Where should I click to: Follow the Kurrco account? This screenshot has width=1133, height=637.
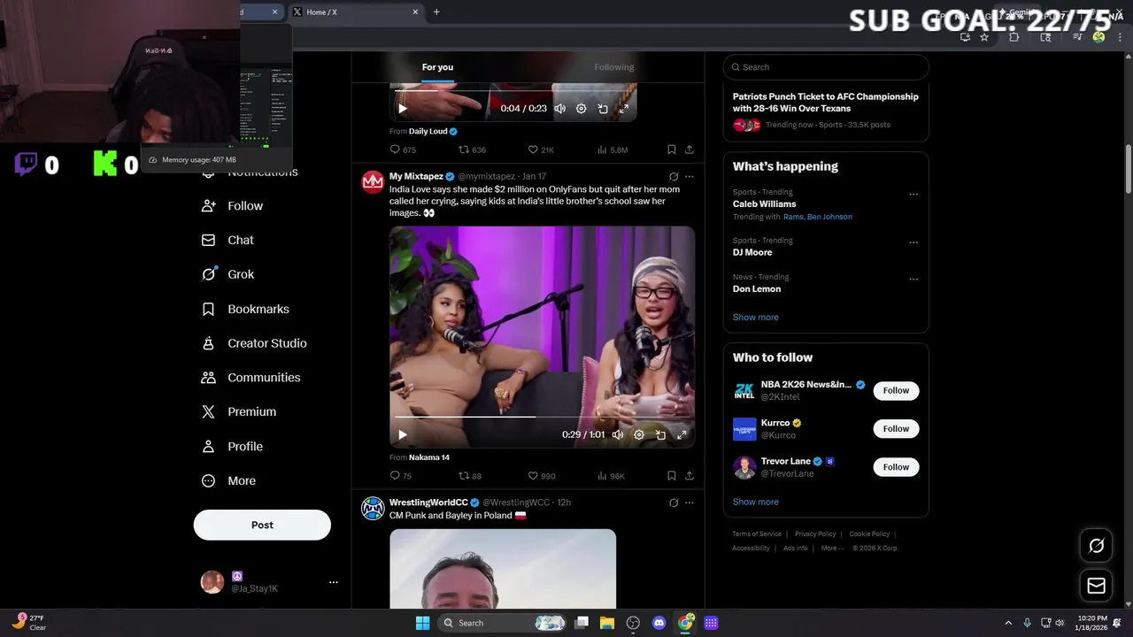[896, 429]
